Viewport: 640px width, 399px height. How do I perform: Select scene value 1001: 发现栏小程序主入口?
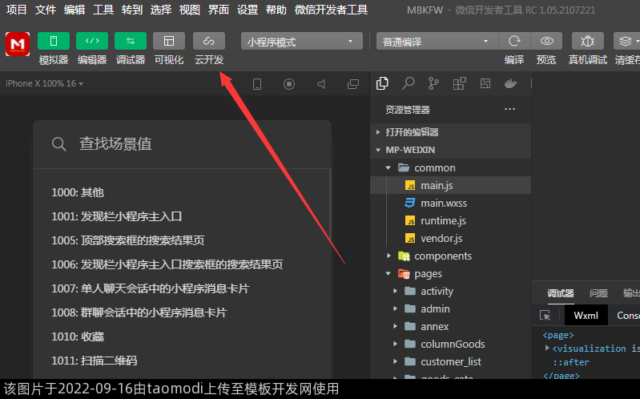(x=118, y=216)
